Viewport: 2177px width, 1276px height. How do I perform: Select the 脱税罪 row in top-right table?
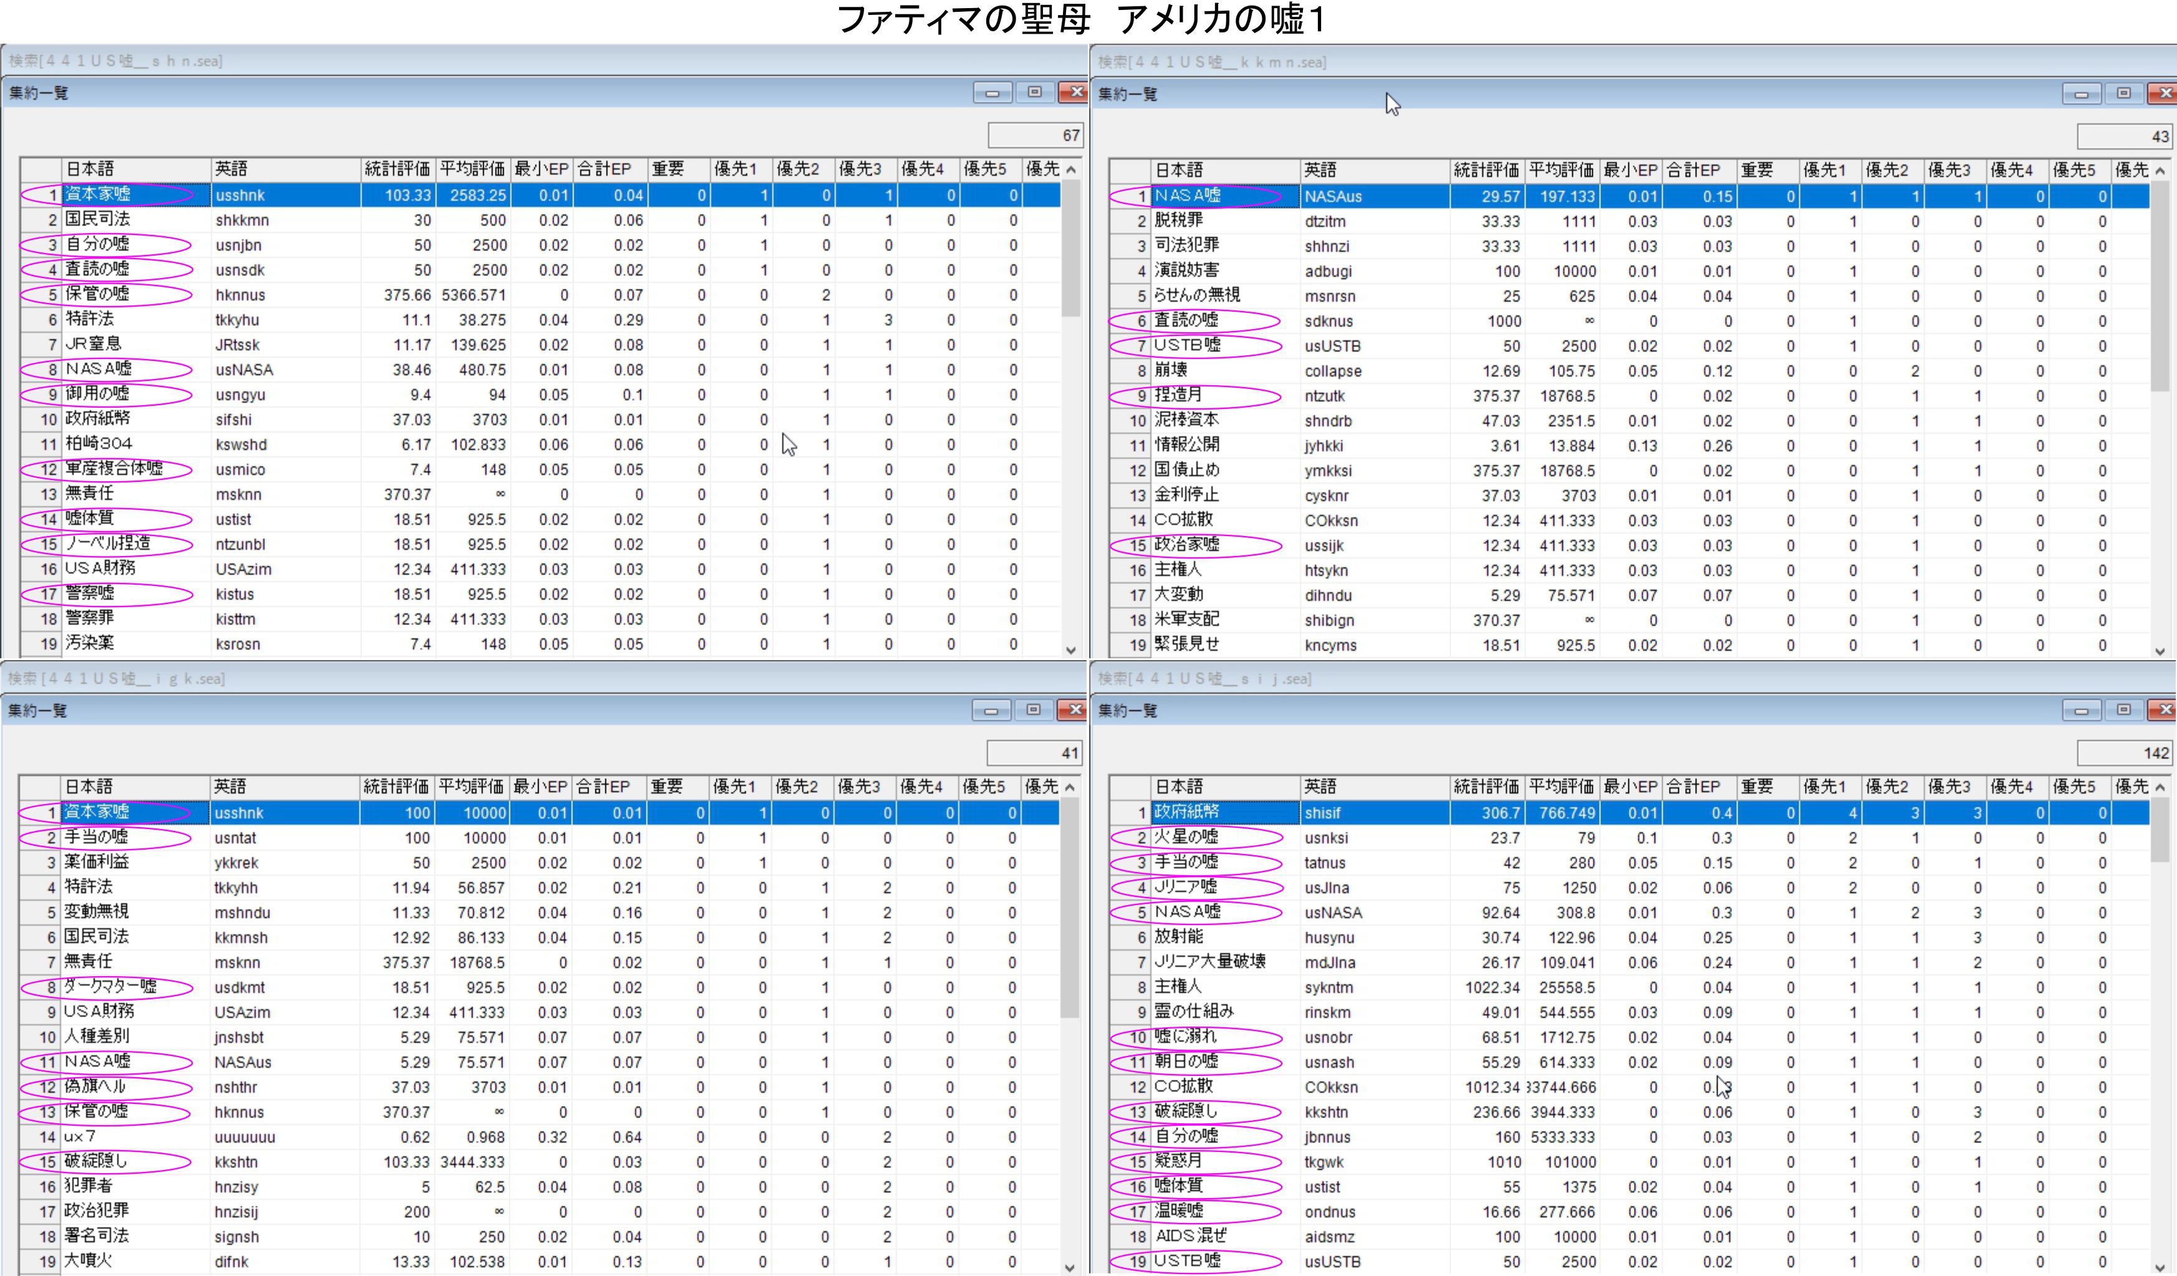(x=1178, y=221)
